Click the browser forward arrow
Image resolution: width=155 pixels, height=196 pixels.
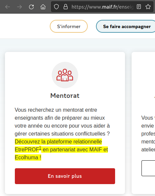click(x=19, y=7)
